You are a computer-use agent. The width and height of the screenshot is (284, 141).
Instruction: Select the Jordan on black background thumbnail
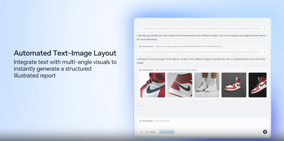click(x=257, y=85)
